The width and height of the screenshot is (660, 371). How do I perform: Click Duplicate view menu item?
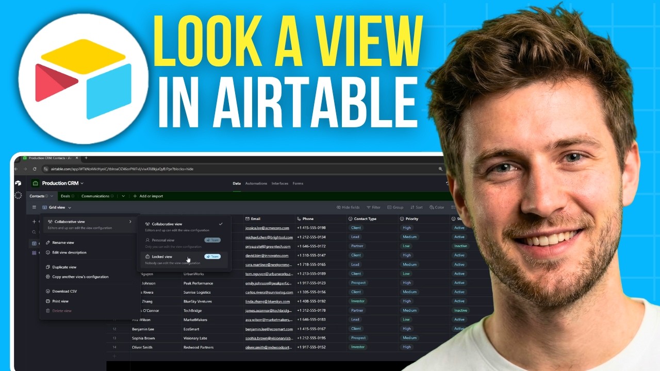pyautogui.click(x=64, y=267)
